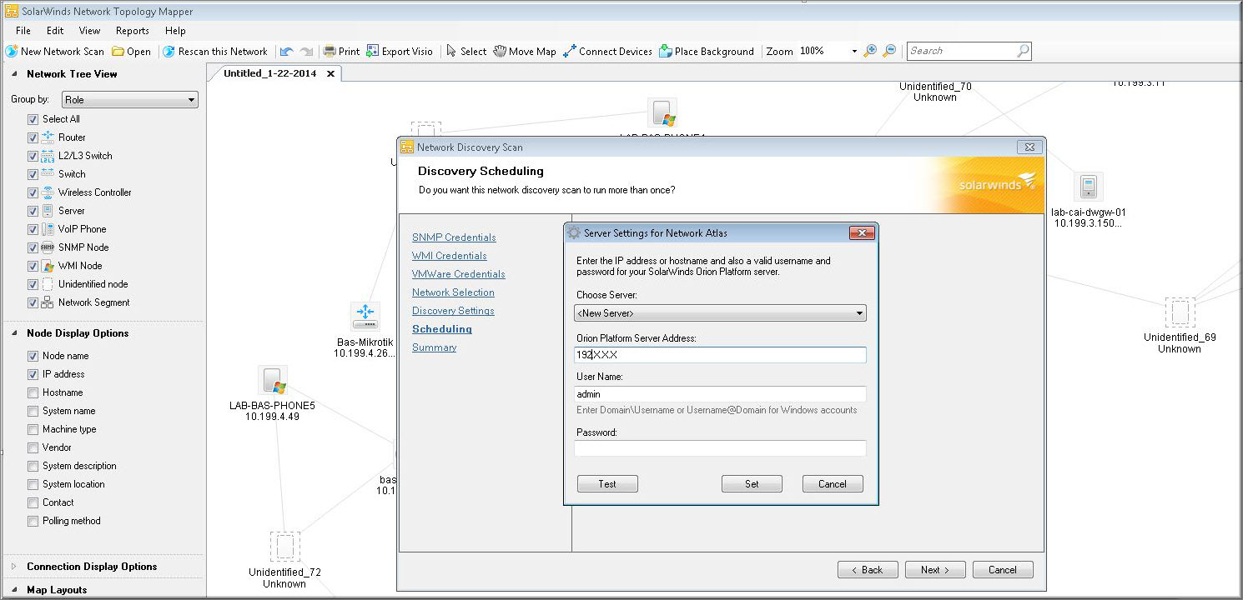Open the View menu
The height and width of the screenshot is (600, 1243).
pos(89,30)
